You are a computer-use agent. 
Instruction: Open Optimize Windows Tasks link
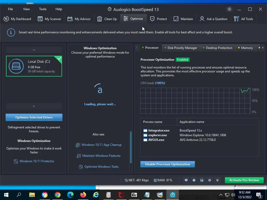pos(98,167)
